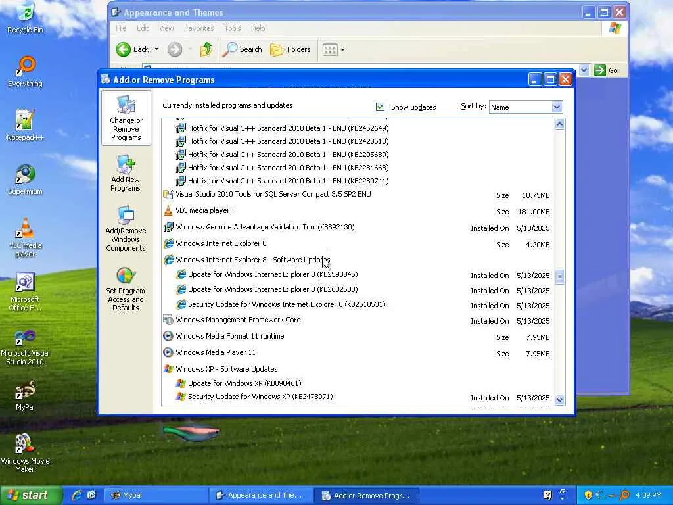Open Add/Remove Windows Components
673x505 pixels.
click(x=126, y=228)
